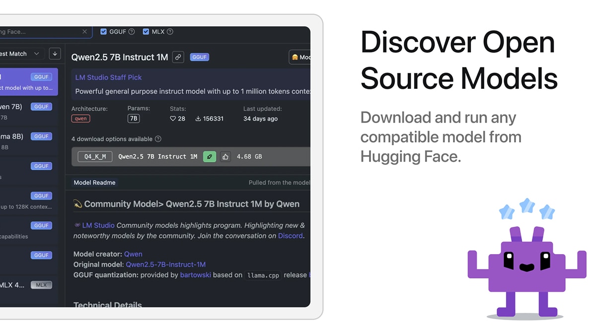Click the GGUF badge beside the model title
Image resolution: width=596 pixels, height=335 pixels.
(199, 57)
